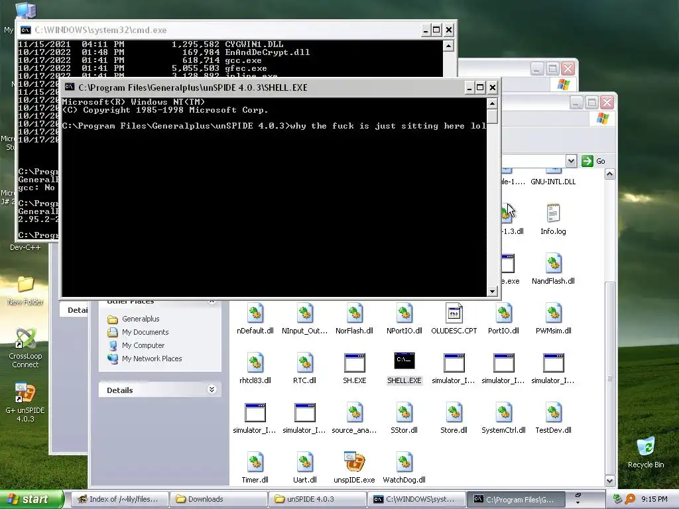Select the SH.EXE file icon
Image resolution: width=679 pixels, height=509 pixels.
(x=355, y=363)
